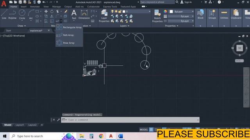250x140 pixels.
Task: Choose Path Array from menu
Action: 69,35
